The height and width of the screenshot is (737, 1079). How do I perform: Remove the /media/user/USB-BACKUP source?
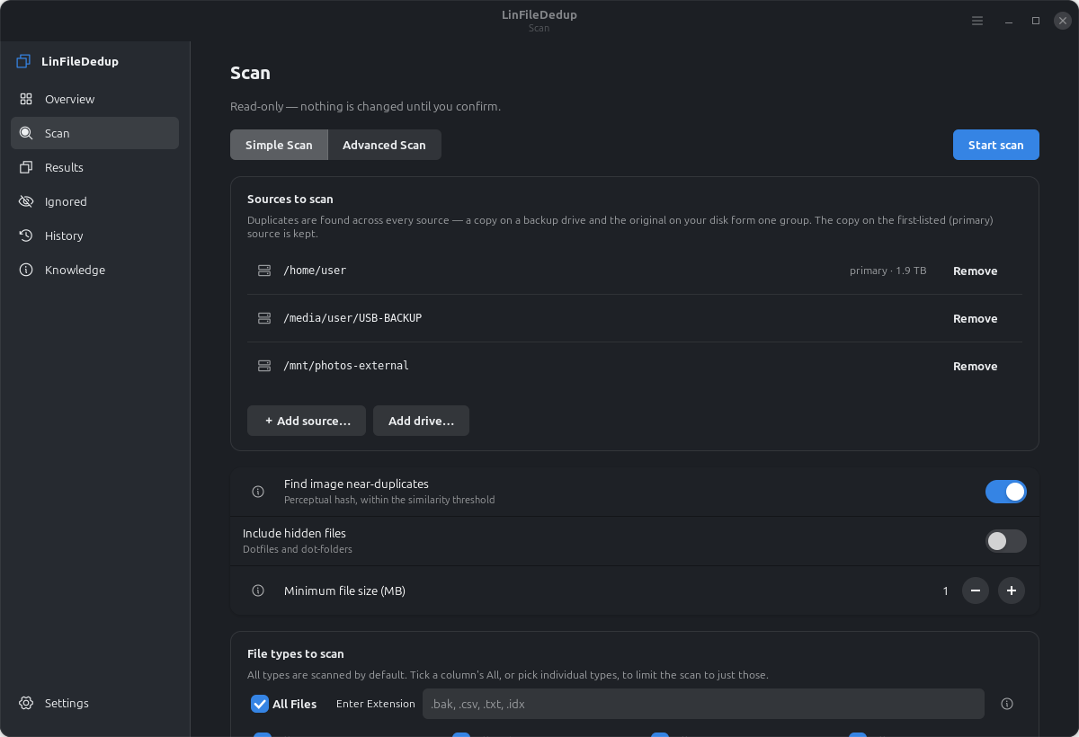pyautogui.click(x=975, y=318)
